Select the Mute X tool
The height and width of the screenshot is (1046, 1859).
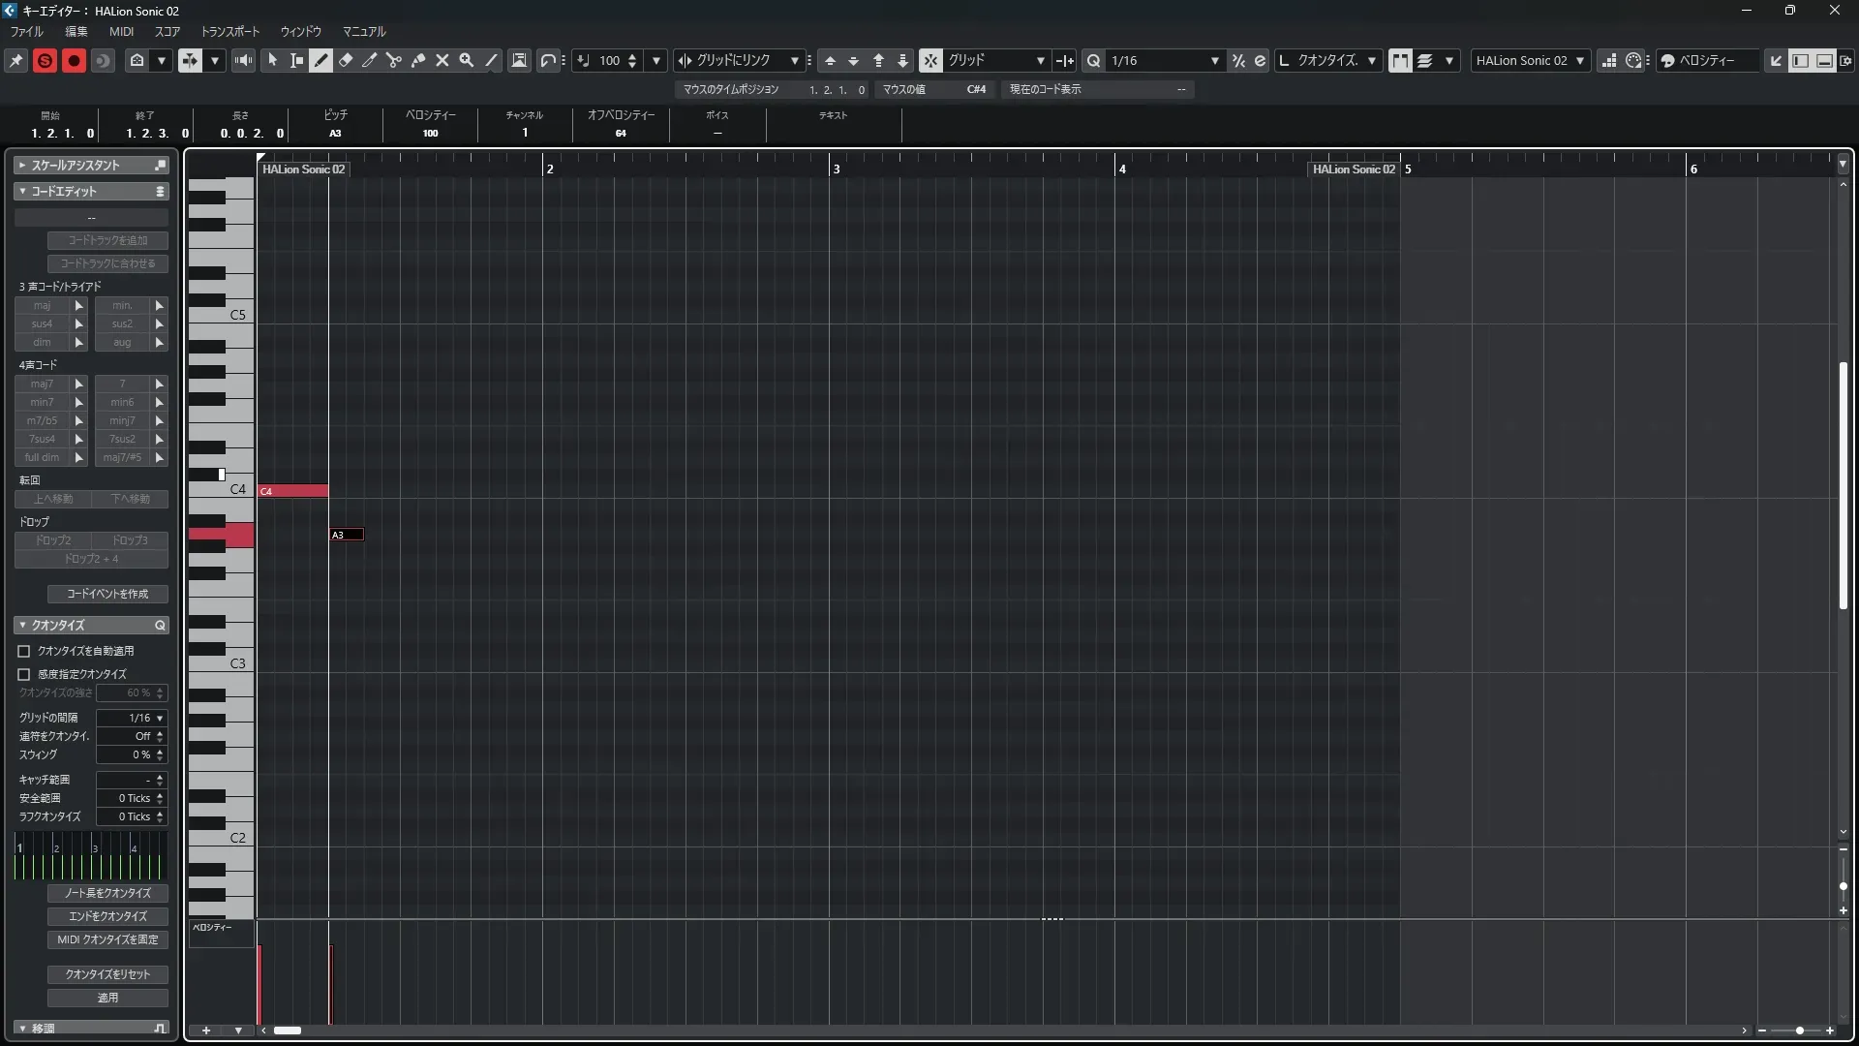[x=442, y=60]
